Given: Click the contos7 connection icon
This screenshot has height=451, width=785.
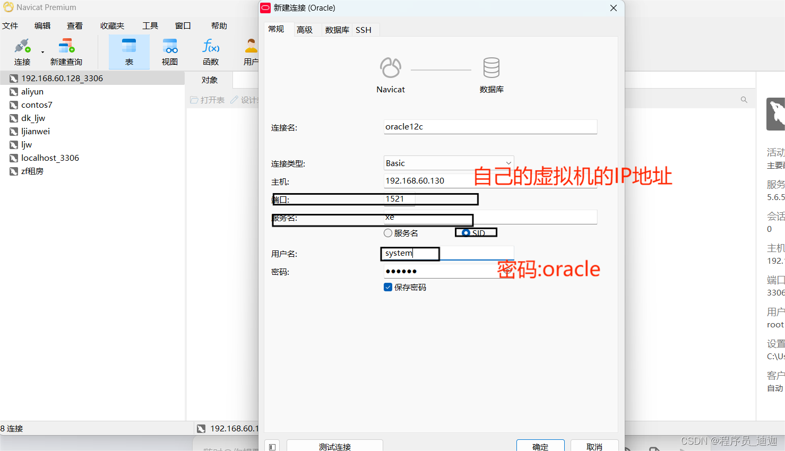Looking at the screenshot, I should (x=14, y=105).
